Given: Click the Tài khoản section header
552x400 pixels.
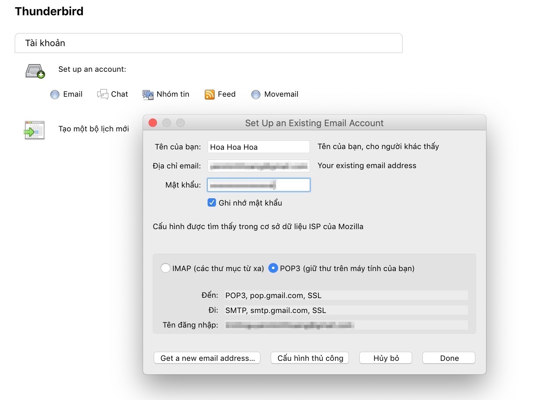Looking at the screenshot, I should click(x=209, y=43).
